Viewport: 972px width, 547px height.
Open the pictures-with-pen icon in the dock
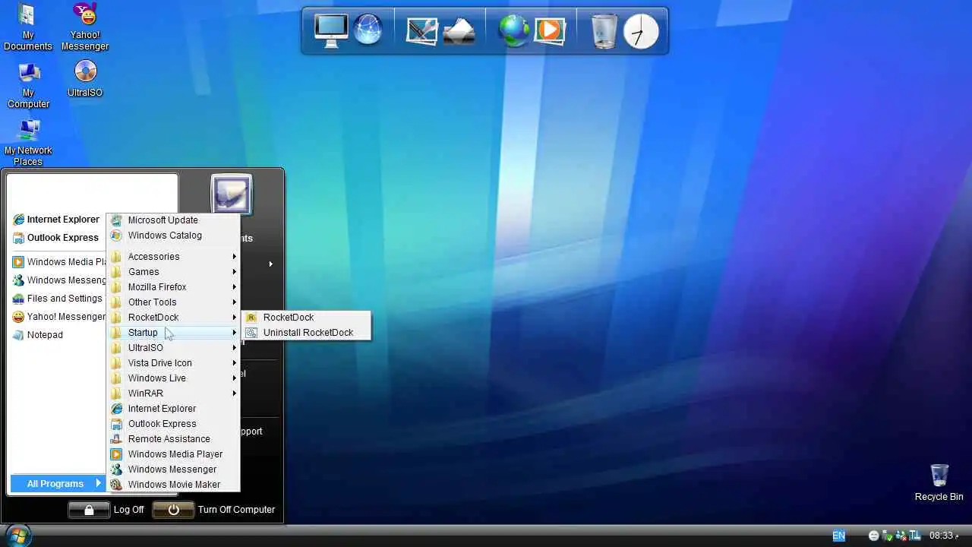422,31
